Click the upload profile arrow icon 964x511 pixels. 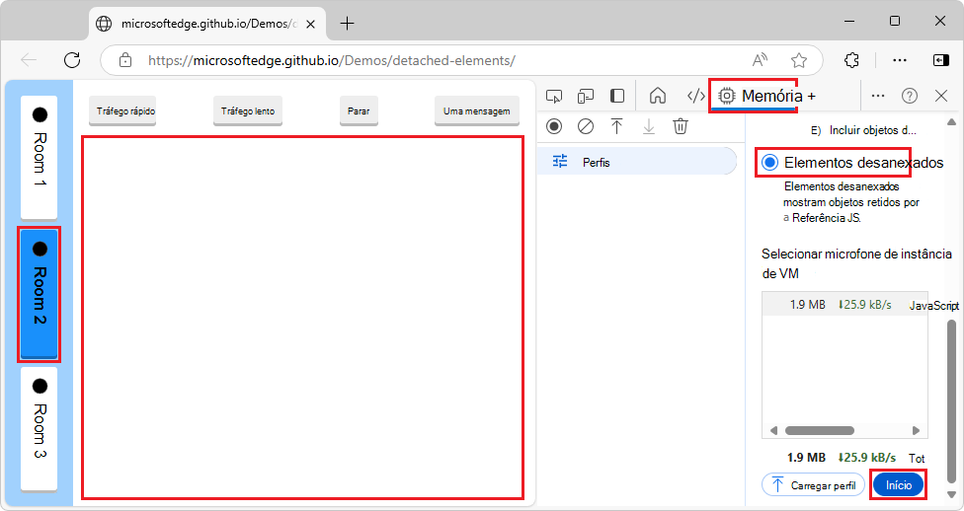617,126
